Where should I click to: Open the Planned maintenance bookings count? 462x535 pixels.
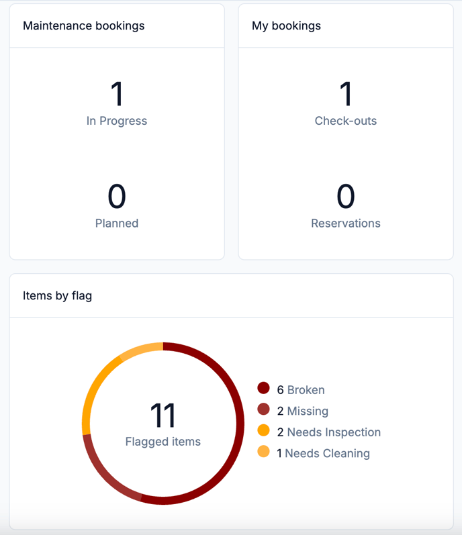[117, 205]
